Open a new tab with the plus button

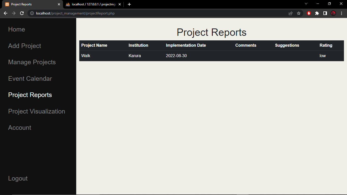pos(129,4)
